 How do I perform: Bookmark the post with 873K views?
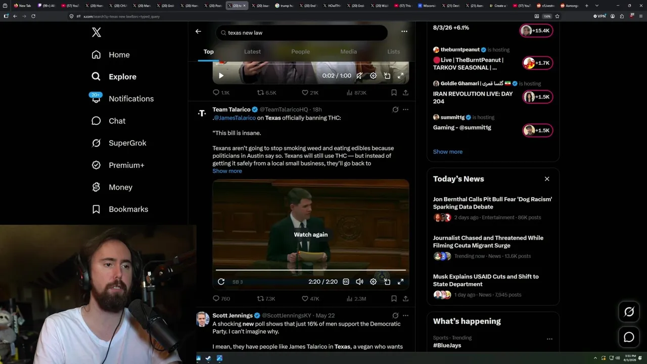coord(394,93)
